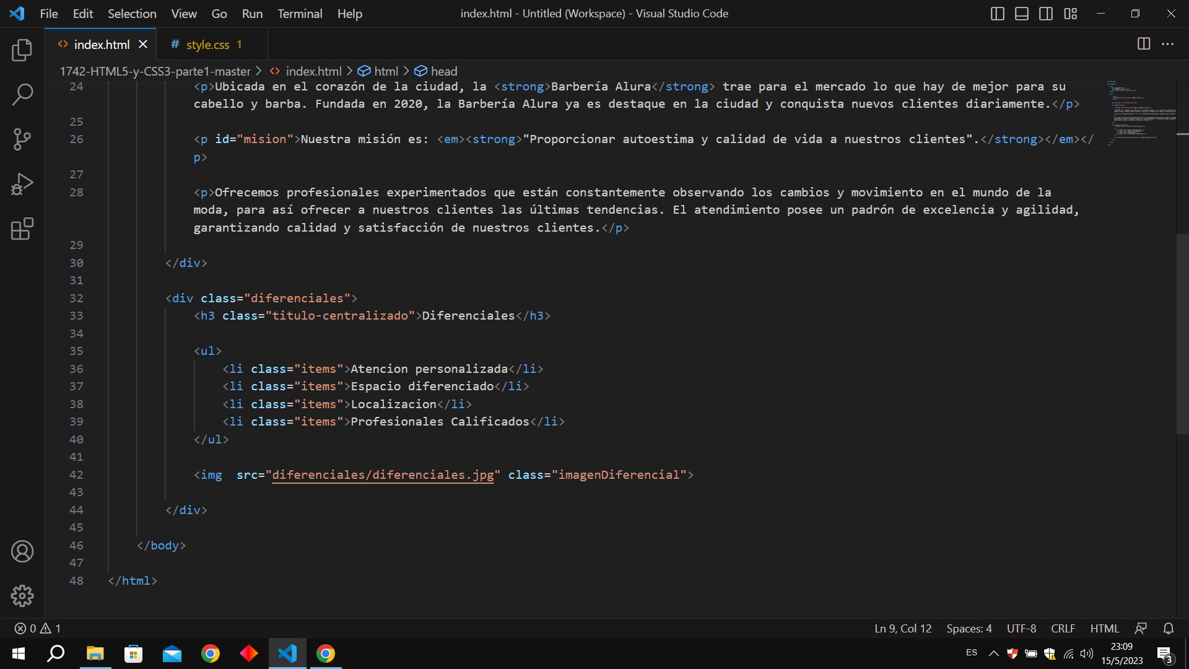The height and width of the screenshot is (669, 1189).
Task: Open the Help menu
Action: pos(350,14)
